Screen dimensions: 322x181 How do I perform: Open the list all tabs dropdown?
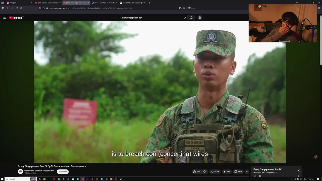click(297, 3)
